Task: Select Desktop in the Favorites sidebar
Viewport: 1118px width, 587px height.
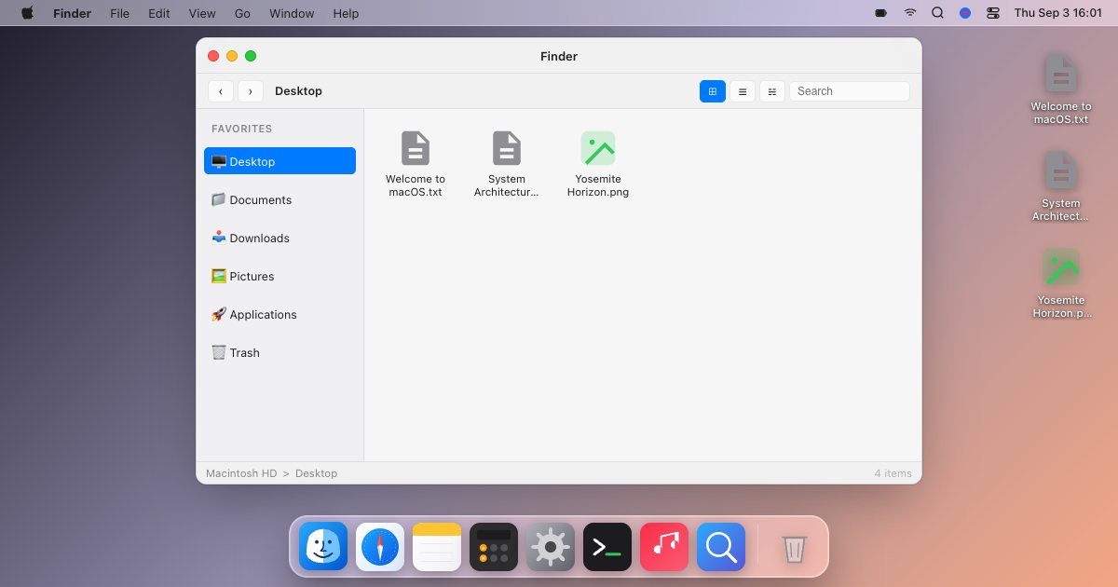Action: 279,161
